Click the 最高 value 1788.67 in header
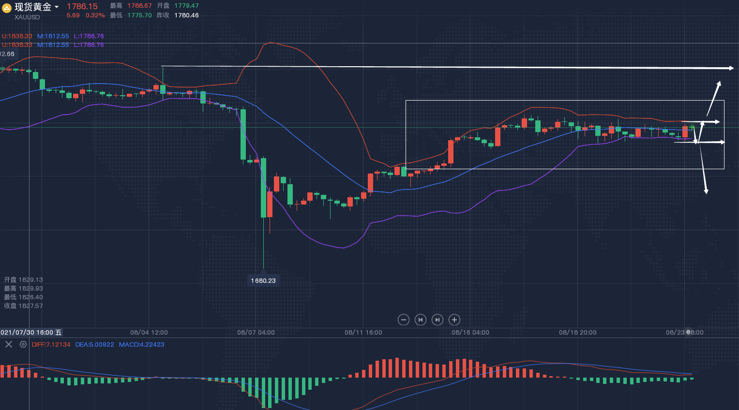Viewport: 739px width, 410px height. [x=139, y=6]
